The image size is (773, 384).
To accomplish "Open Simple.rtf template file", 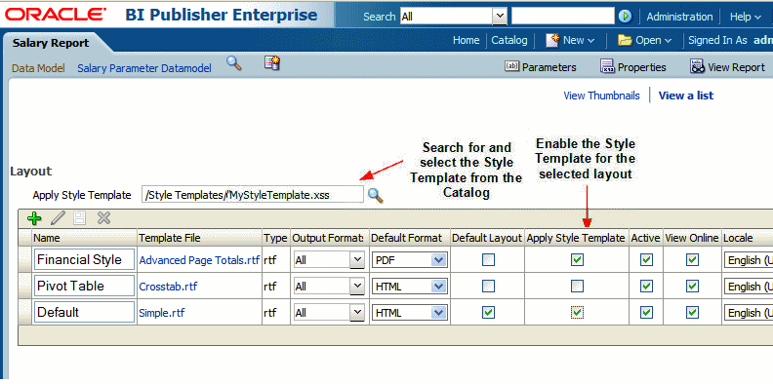I will tap(162, 313).
